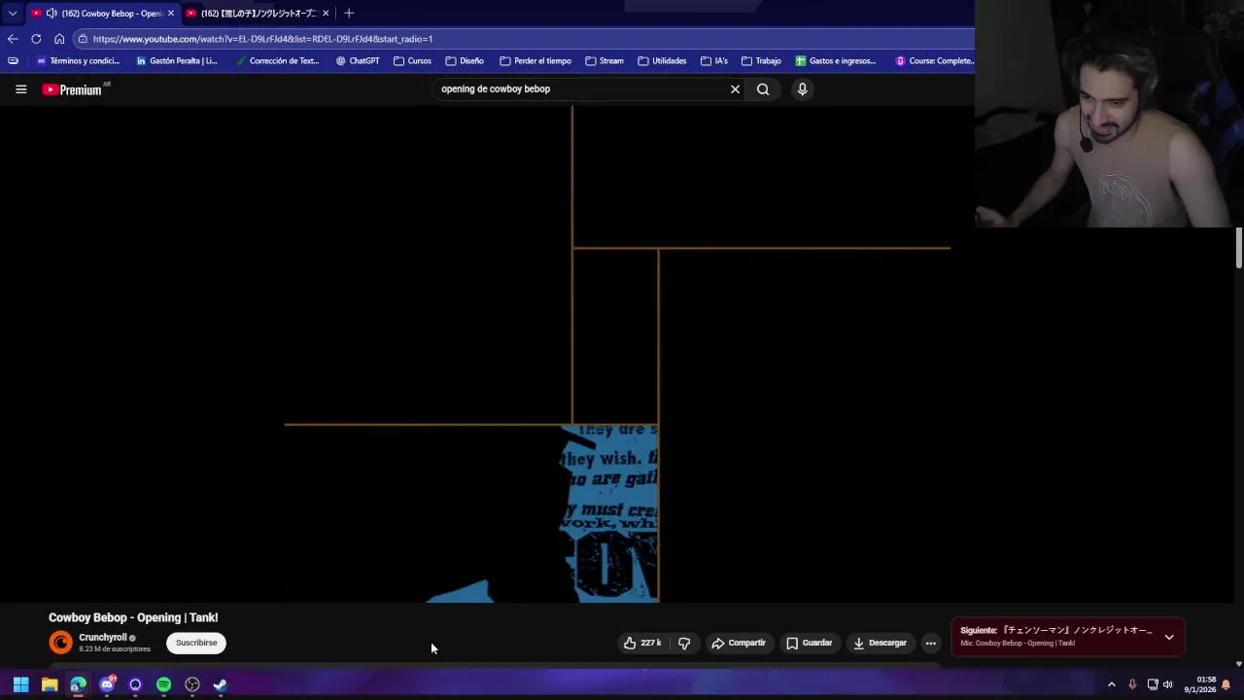Open the notifications bell in the tray
Screen dimensions: 1244x700
tap(1227, 684)
